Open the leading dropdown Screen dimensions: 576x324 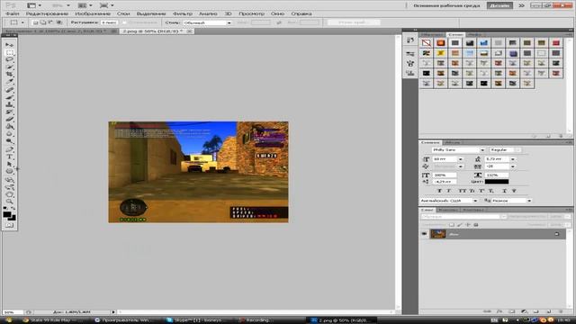click(513, 159)
